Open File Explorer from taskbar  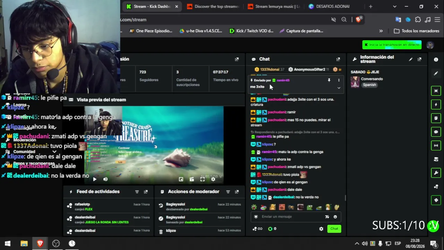click(x=24, y=243)
